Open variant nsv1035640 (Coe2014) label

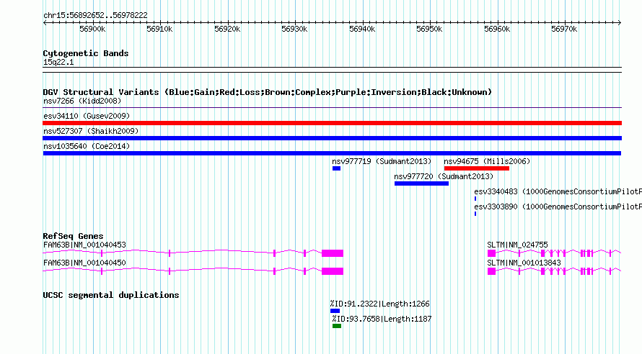tap(87, 146)
